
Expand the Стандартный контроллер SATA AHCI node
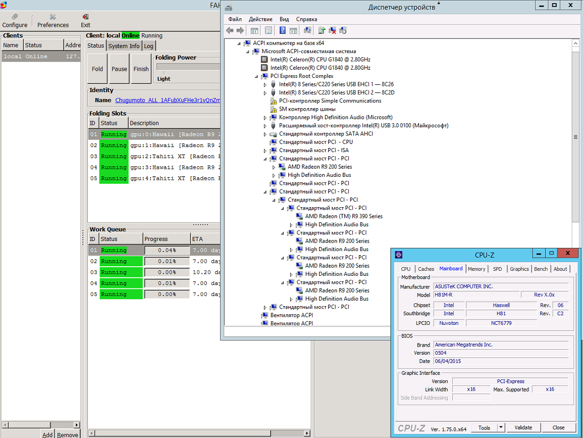click(x=266, y=134)
